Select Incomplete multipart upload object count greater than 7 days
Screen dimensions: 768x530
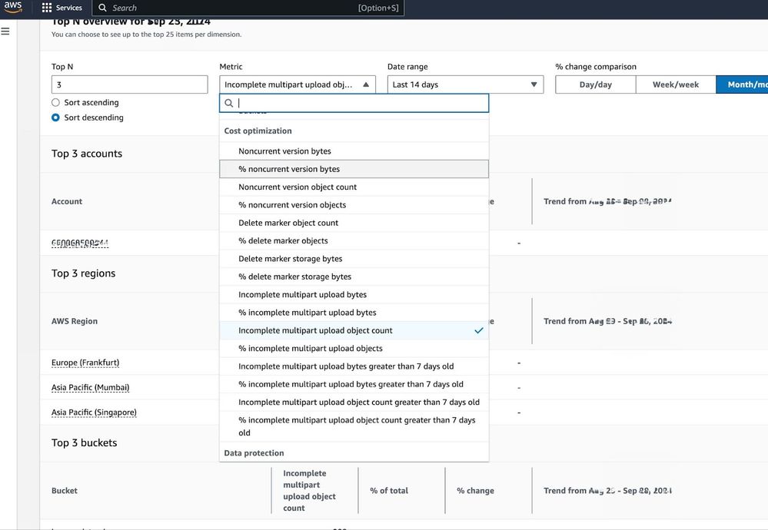[x=354, y=402]
